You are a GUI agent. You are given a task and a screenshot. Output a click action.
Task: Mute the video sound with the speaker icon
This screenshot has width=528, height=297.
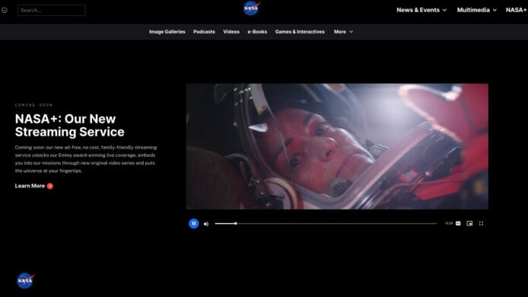[206, 224]
